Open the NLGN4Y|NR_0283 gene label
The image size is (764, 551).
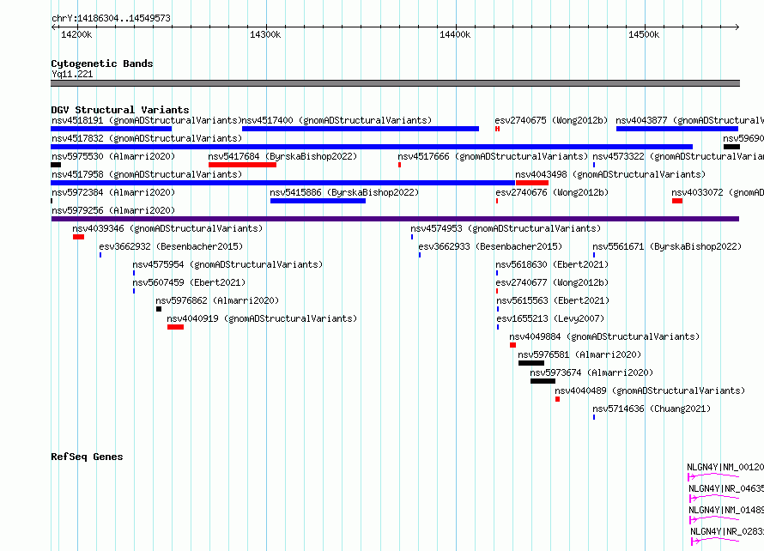tap(727, 531)
